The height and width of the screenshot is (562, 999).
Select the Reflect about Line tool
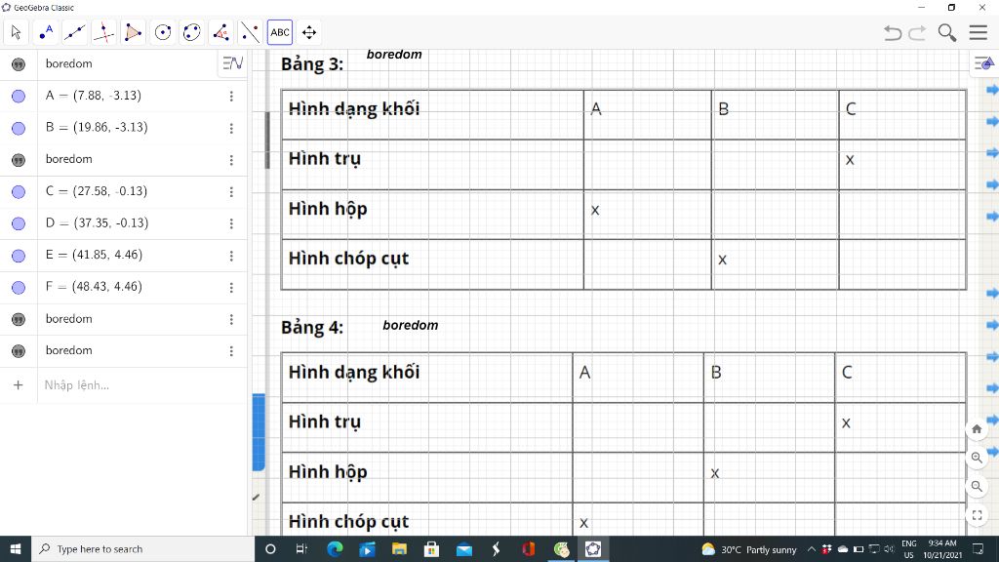click(x=251, y=32)
